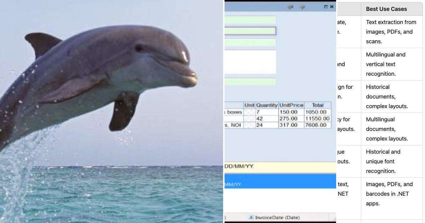The image size is (425, 223).
Task: Click the 'Historical documents, complex layouts' cell
Action: point(392,97)
